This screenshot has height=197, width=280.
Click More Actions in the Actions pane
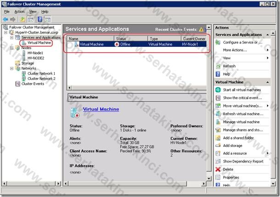(235, 50)
